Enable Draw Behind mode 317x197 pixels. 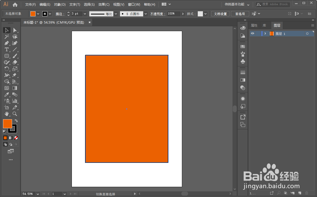[10, 144]
